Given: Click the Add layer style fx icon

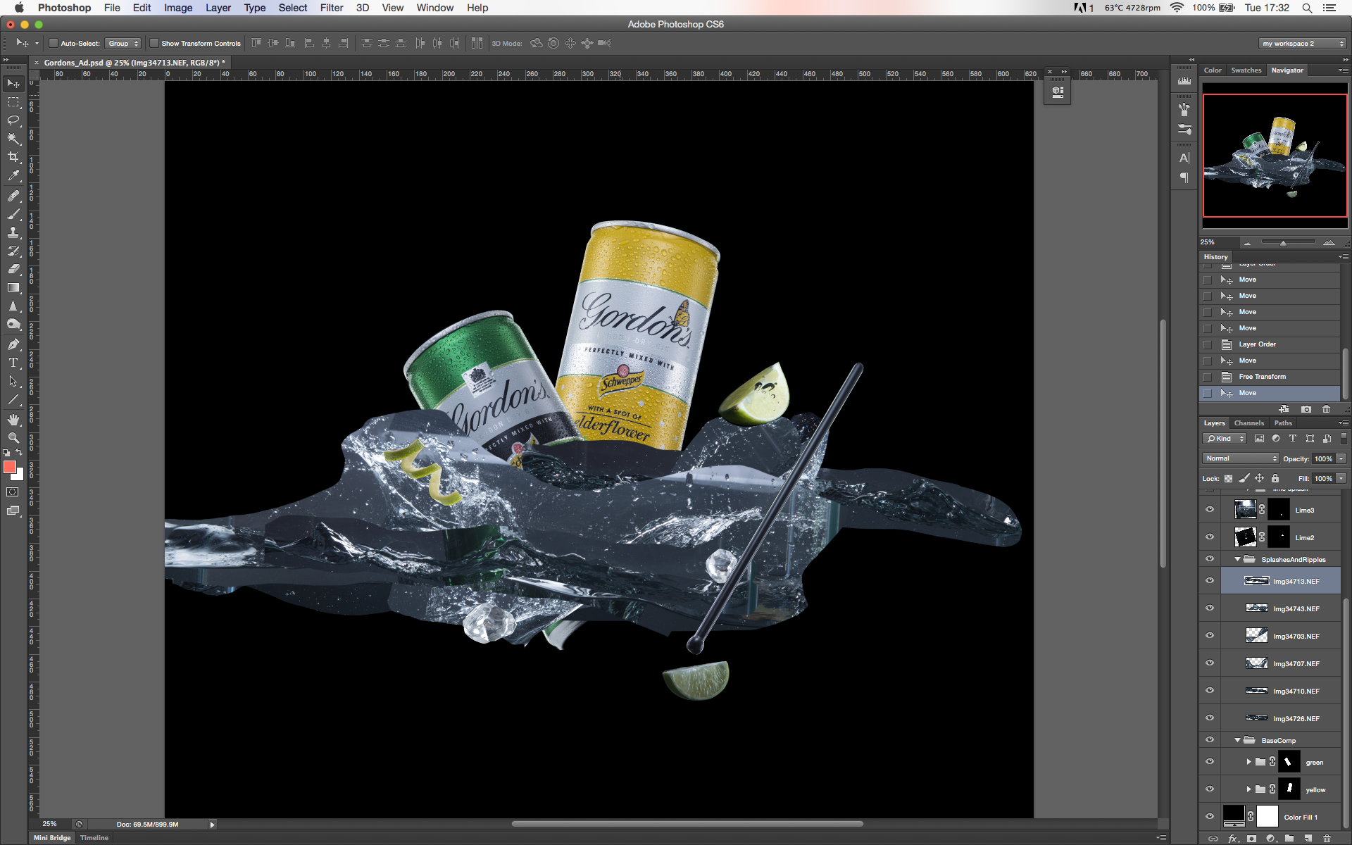Looking at the screenshot, I should click(1233, 839).
